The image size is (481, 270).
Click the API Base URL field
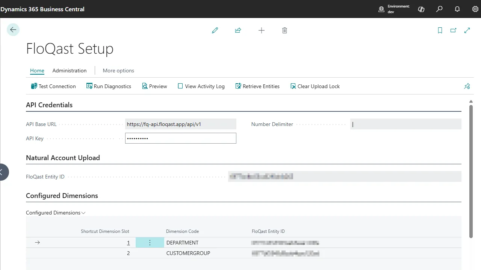(181, 124)
